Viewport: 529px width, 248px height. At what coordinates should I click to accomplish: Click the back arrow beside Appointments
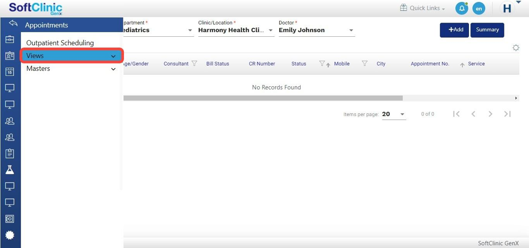[13, 23]
